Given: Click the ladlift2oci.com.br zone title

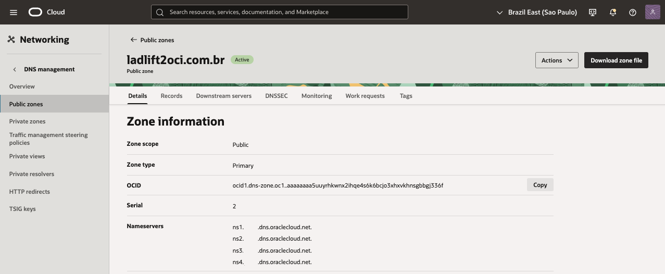Looking at the screenshot, I should (175, 60).
